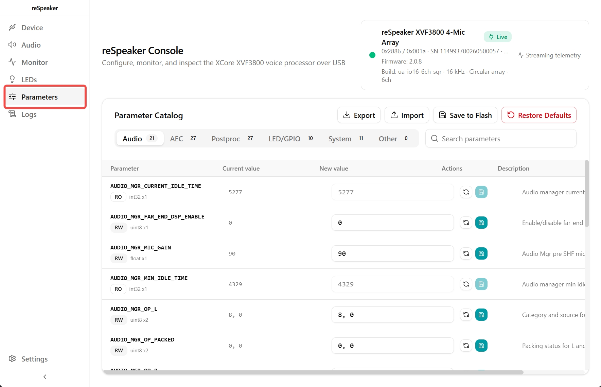Refresh AUDIO_MGR_OP_PACKED value

[x=466, y=346]
